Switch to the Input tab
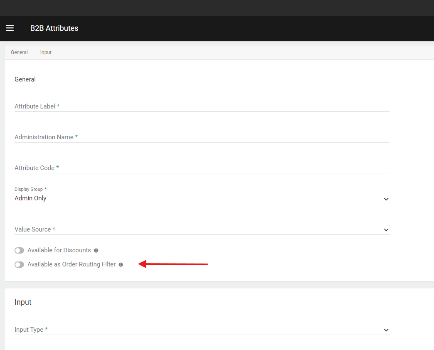The width and height of the screenshot is (434, 350). (x=46, y=52)
